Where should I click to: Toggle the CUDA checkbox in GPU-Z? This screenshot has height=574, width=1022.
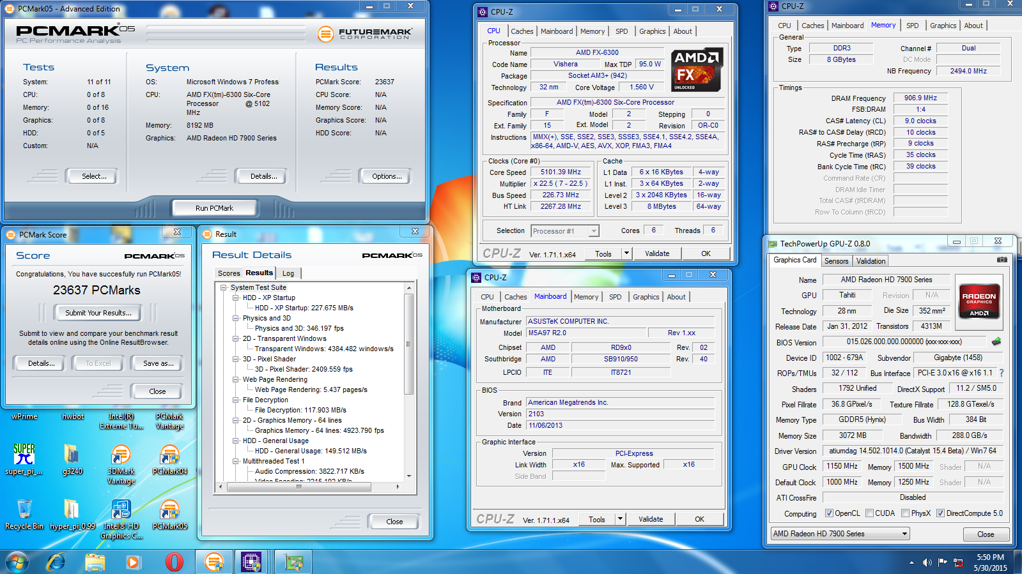(x=870, y=513)
